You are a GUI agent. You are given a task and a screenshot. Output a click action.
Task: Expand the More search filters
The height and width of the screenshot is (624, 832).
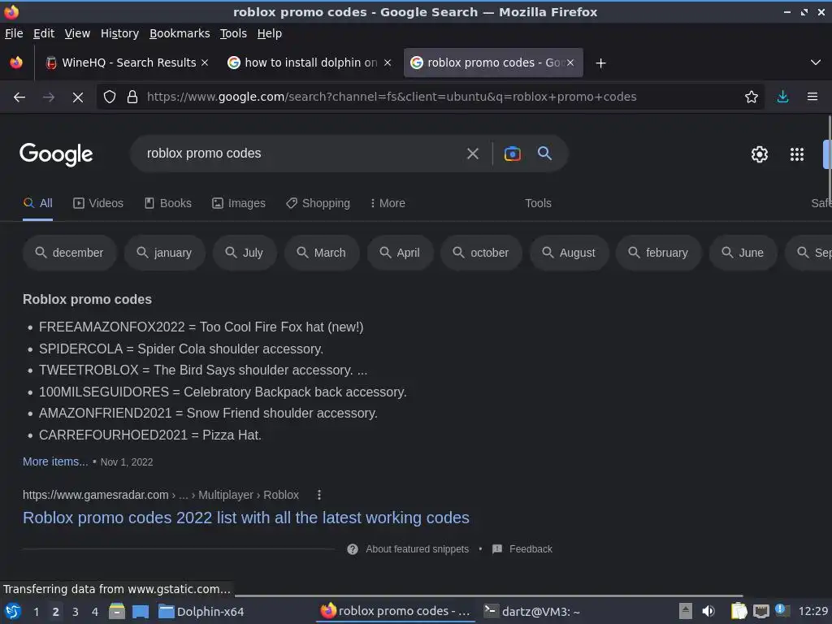(x=388, y=203)
